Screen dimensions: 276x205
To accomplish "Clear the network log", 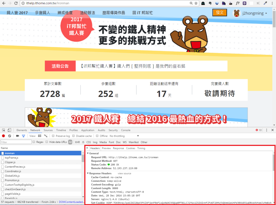I will click(x=9, y=136).
